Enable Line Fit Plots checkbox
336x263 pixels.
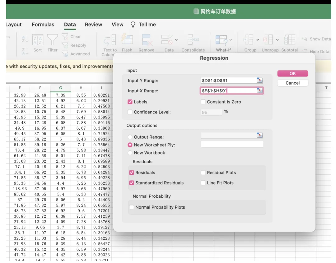tap(203, 183)
